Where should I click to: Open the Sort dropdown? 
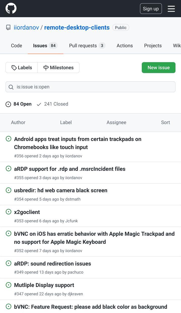(165, 123)
